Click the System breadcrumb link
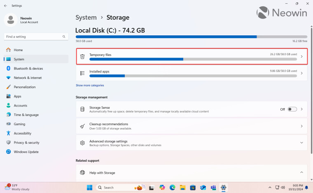Image resolution: width=313 pixels, height=193 pixels. tap(86, 18)
